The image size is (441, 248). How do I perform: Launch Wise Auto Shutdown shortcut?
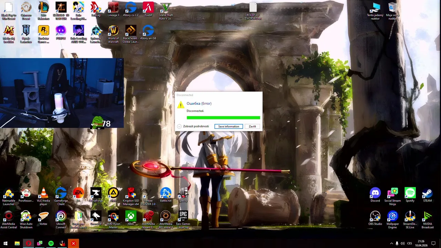click(26, 219)
